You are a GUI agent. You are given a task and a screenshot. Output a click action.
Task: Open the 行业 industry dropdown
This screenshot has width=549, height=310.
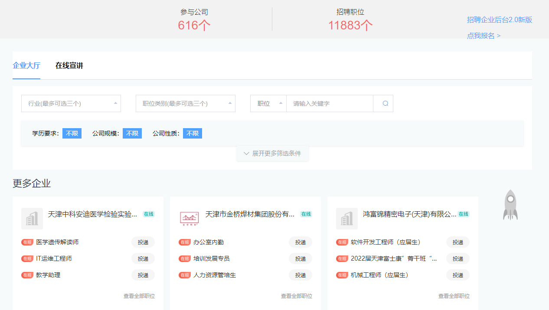[71, 103]
